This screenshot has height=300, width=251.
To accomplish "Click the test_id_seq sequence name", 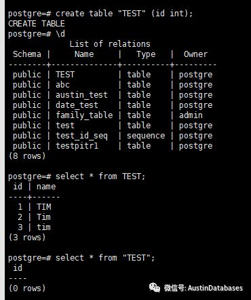I will pyautogui.click(x=81, y=136).
